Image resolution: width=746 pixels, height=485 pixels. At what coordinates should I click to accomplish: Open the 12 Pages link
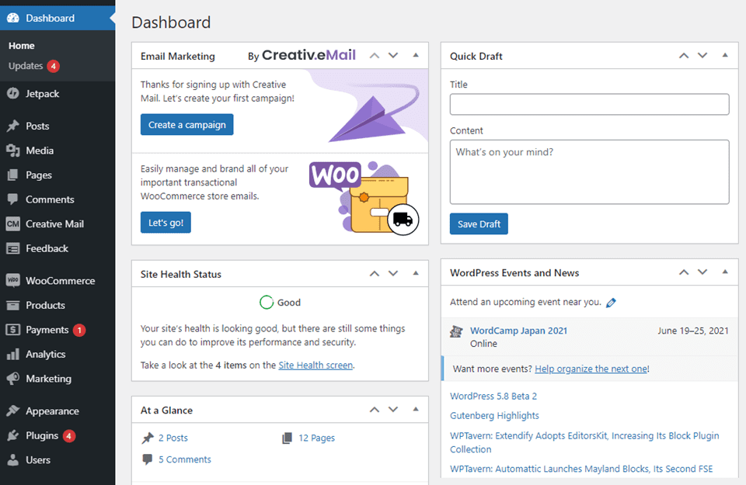pyautogui.click(x=317, y=438)
